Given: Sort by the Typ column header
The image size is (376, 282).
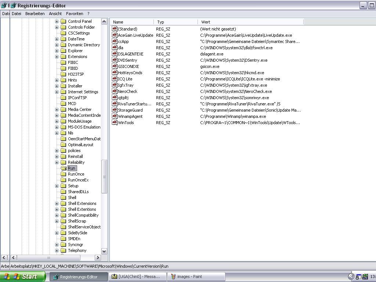Looking at the screenshot, I should (x=176, y=22).
